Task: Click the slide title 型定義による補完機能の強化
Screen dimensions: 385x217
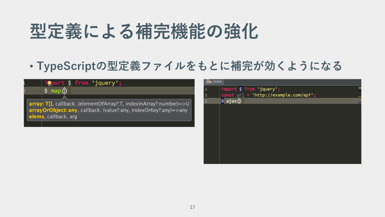Action: coord(144,32)
